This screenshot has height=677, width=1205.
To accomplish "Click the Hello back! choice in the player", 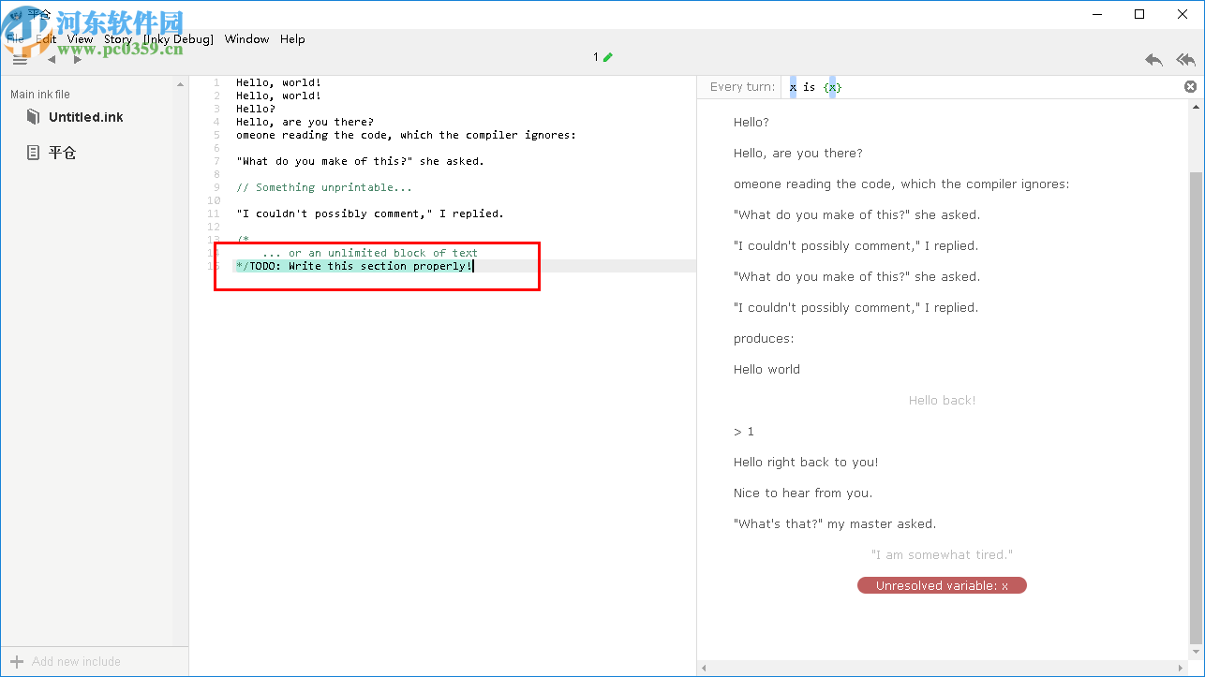I will tap(942, 400).
